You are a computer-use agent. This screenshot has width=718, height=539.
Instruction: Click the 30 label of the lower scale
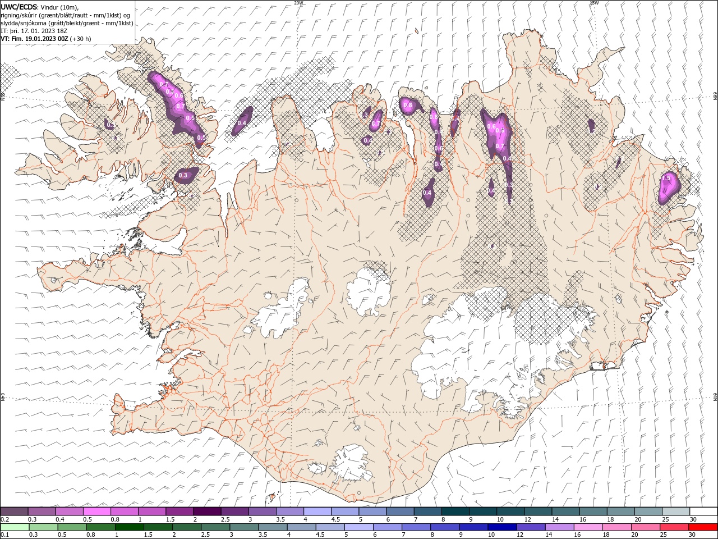[x=693, y=535]
